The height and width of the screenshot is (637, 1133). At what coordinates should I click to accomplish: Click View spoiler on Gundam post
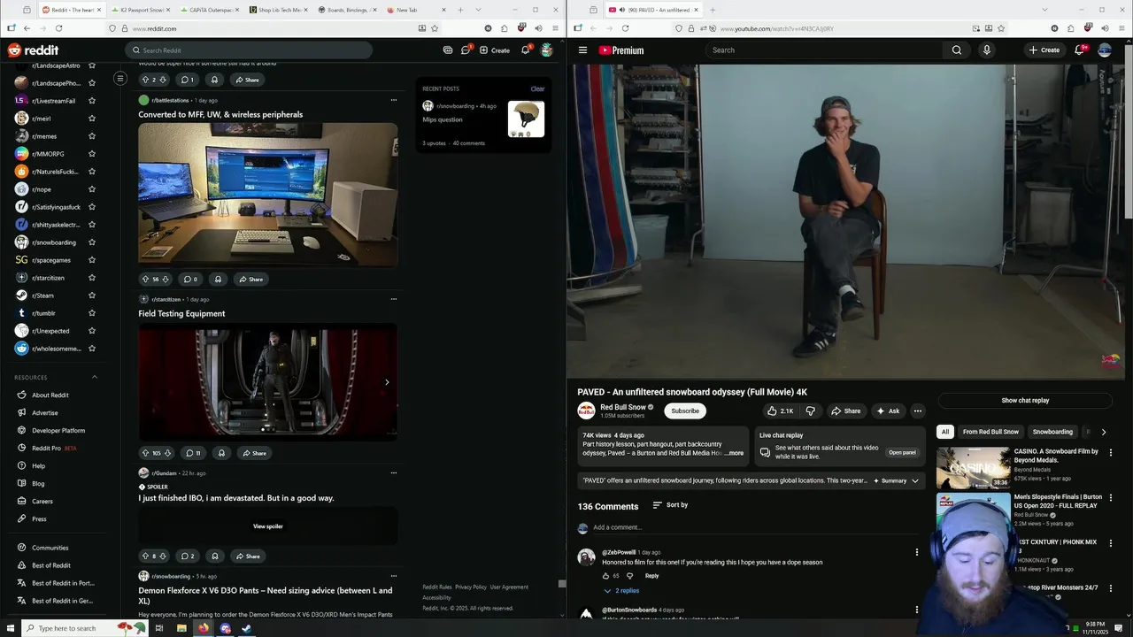(x=268, y=526)
